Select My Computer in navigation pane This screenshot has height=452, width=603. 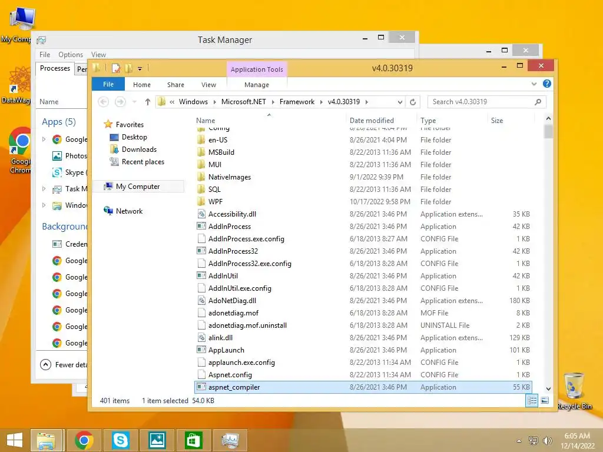coord(138,187)
